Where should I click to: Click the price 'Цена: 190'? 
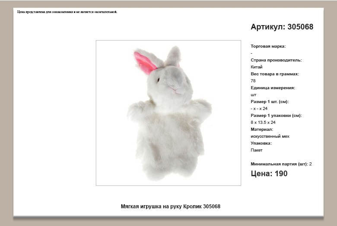click(x=269, y=174)
